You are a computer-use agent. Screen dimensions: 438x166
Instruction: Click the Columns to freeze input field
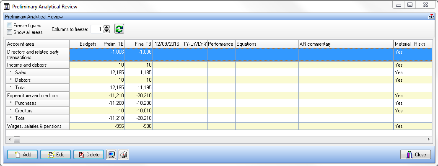tap(97, 29)
